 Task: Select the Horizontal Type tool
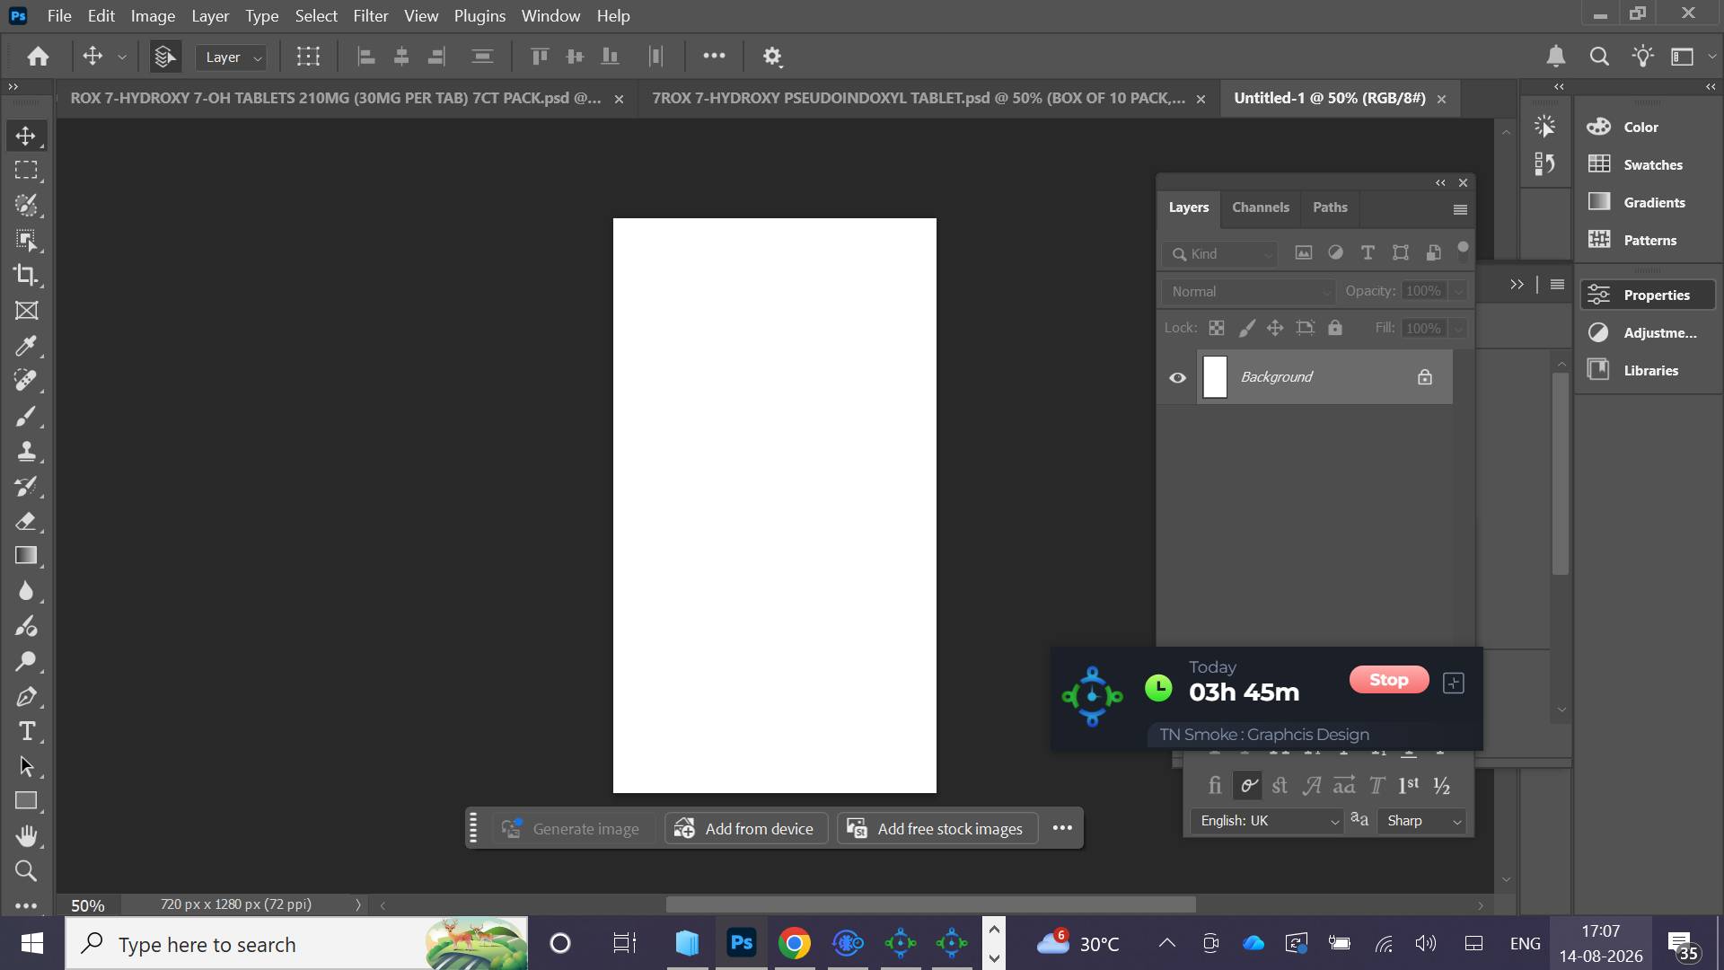(26, 732)
